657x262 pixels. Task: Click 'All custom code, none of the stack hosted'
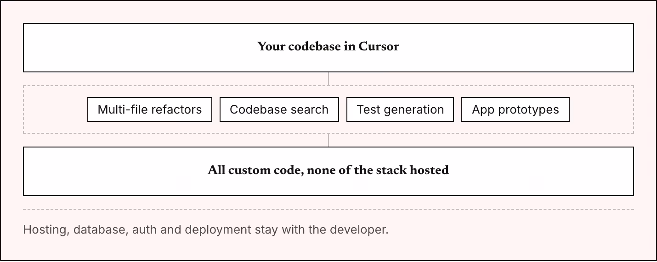[328, 171]
